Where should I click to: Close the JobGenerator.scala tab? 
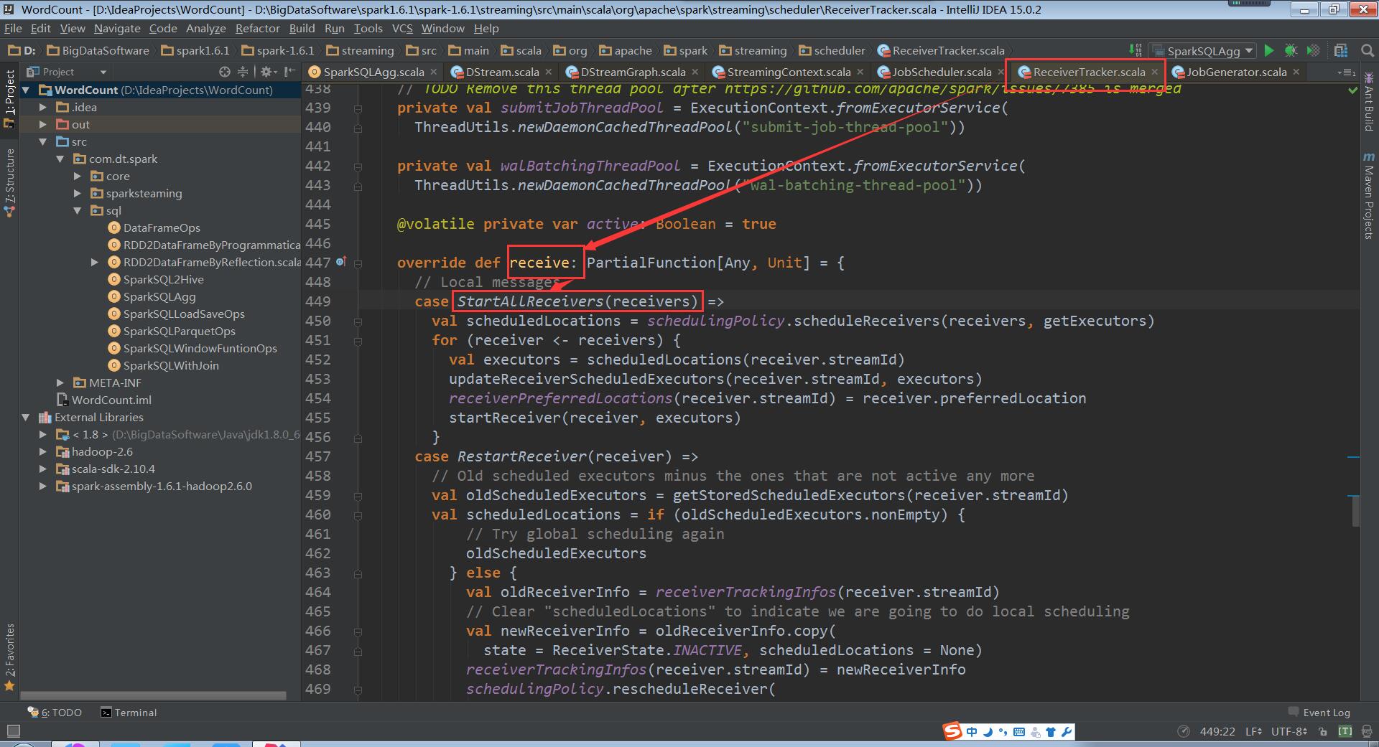click(1296, 72)
